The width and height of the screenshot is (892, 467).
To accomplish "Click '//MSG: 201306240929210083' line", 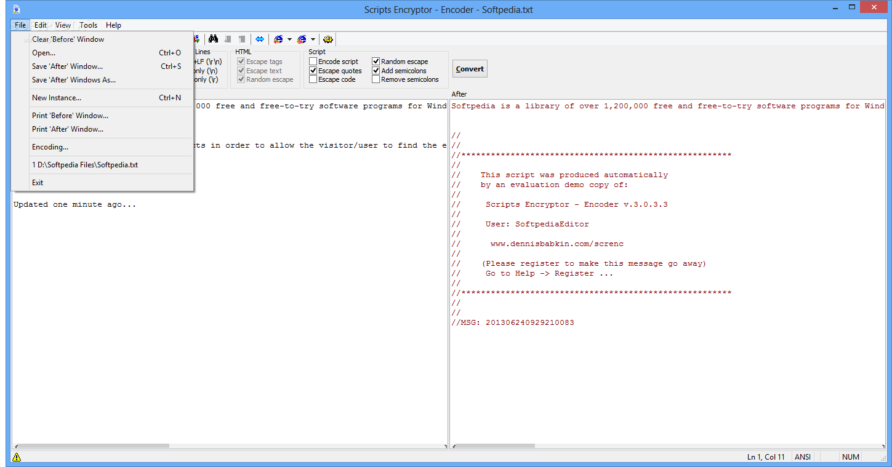I will (x=513, y=322).
